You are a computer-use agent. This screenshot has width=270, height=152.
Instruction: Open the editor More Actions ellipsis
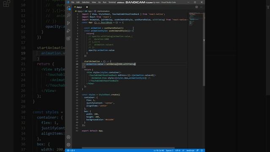[x=201, y=7]
